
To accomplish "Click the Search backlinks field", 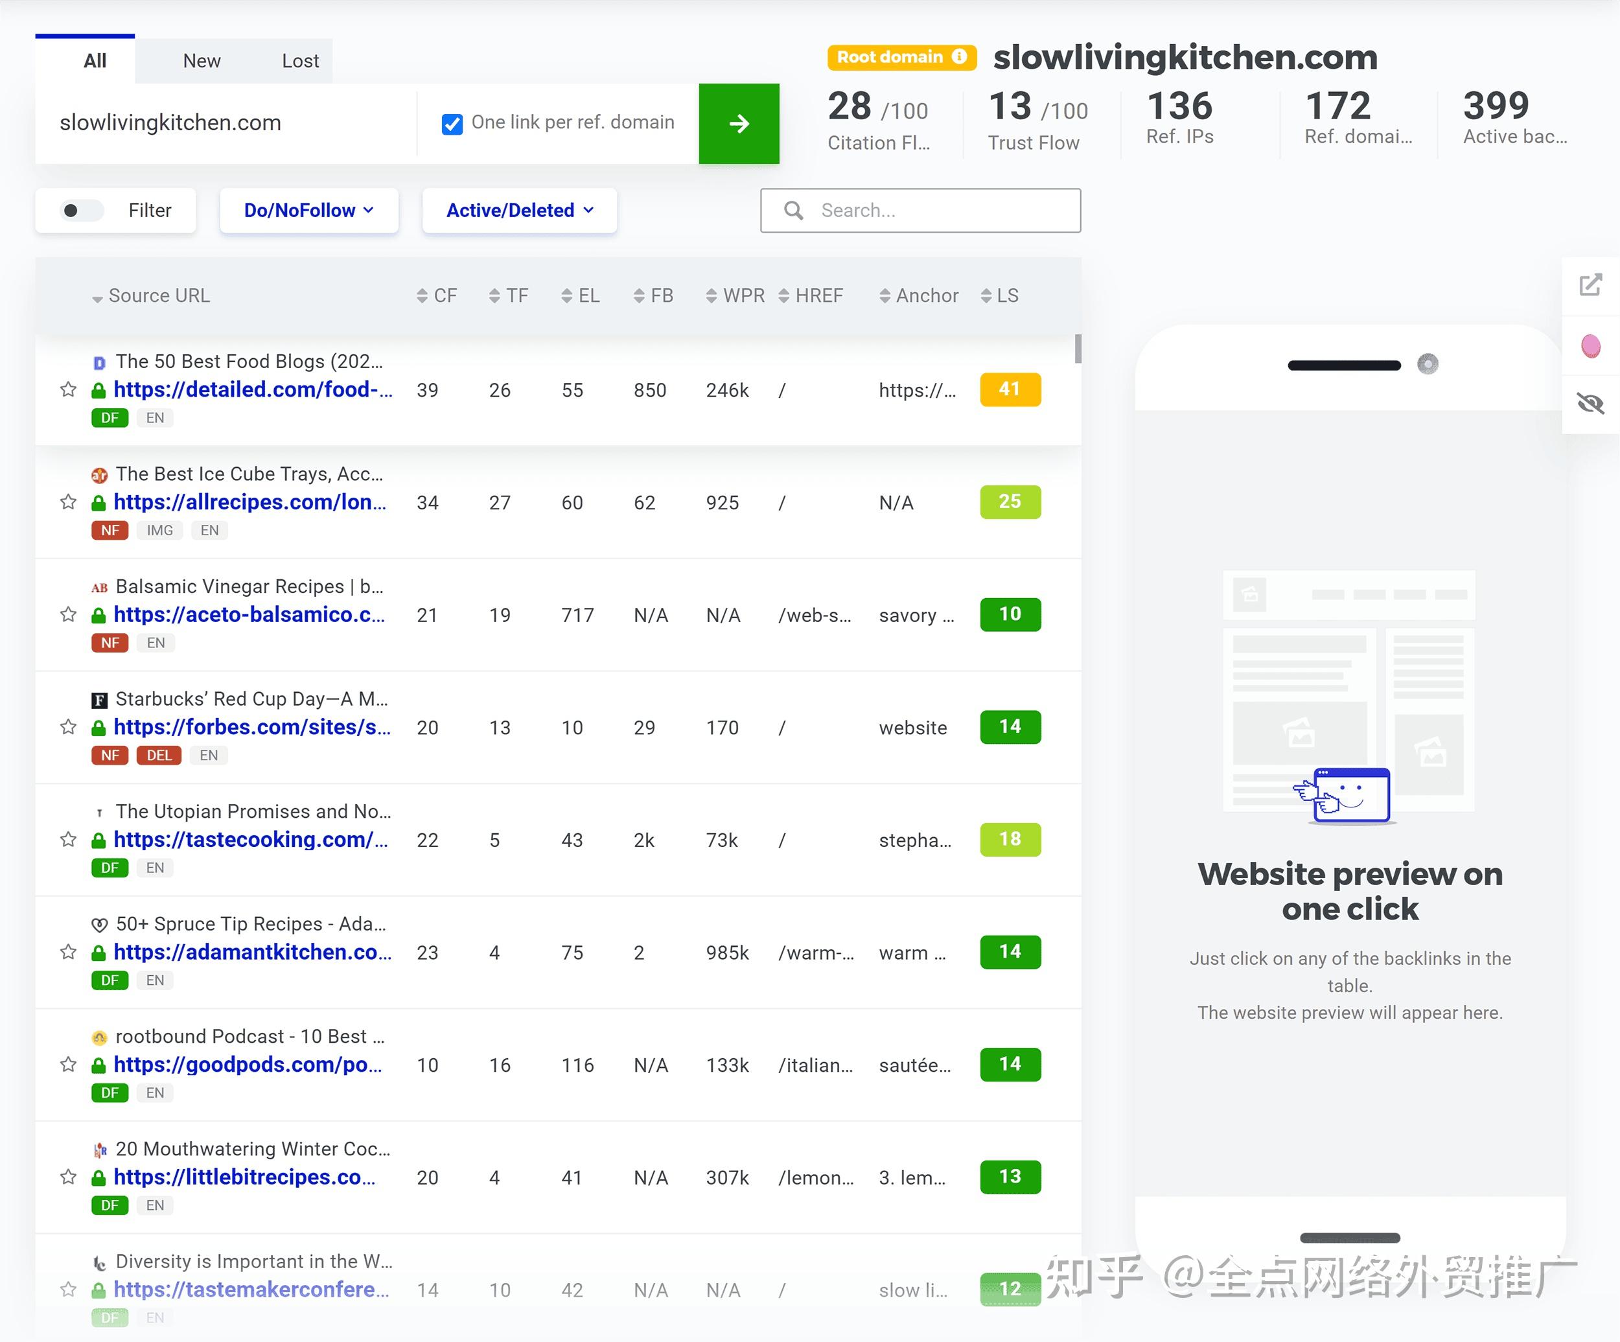I will [x=920, y=211].
